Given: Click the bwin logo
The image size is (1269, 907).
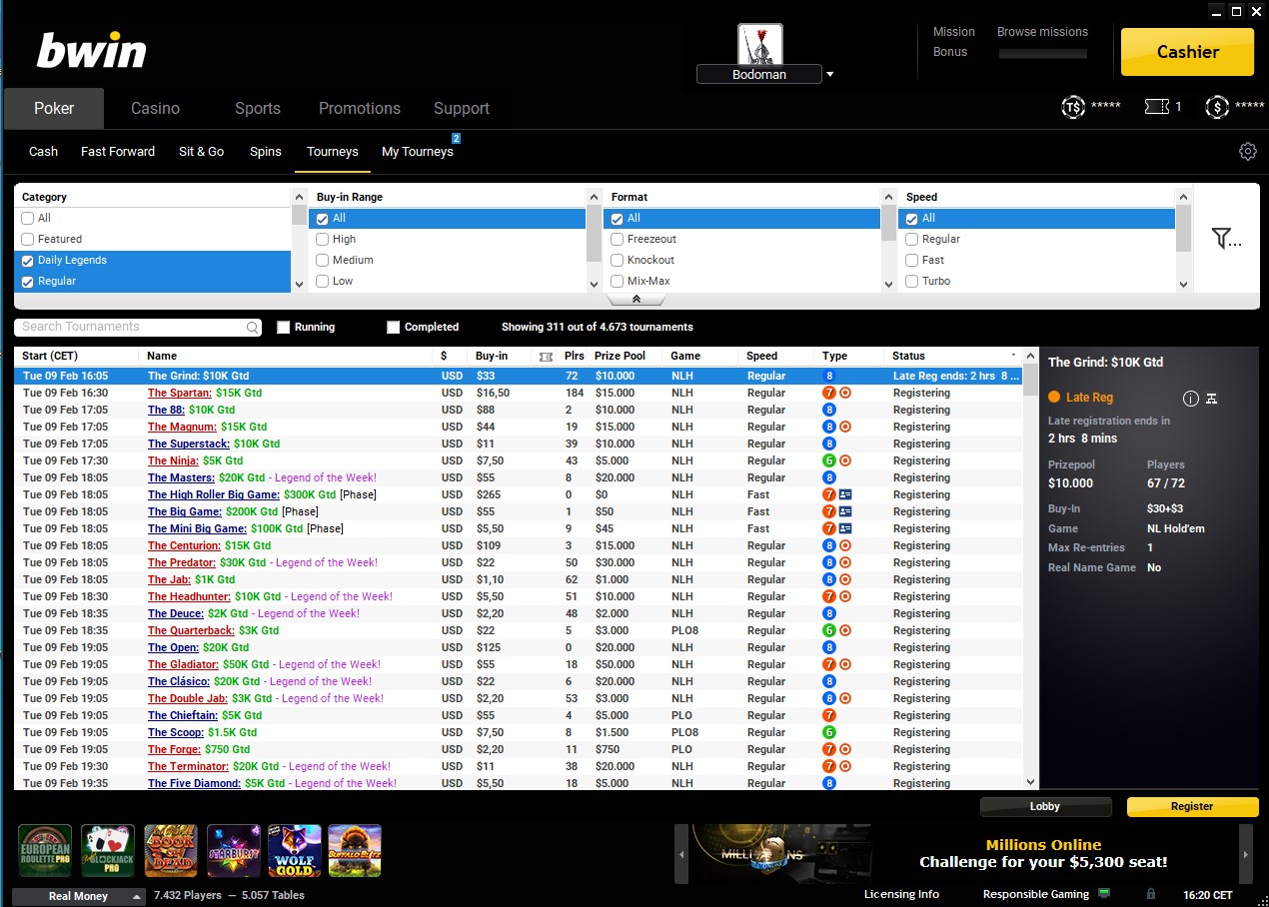Looking at the screenshot, I should coord(92,51).
